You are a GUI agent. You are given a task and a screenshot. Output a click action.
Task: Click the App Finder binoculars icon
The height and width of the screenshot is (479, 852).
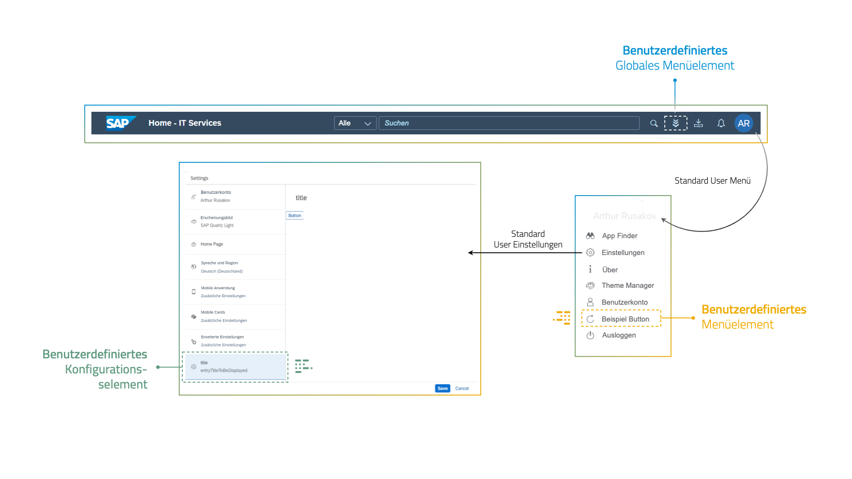[590, 236]
